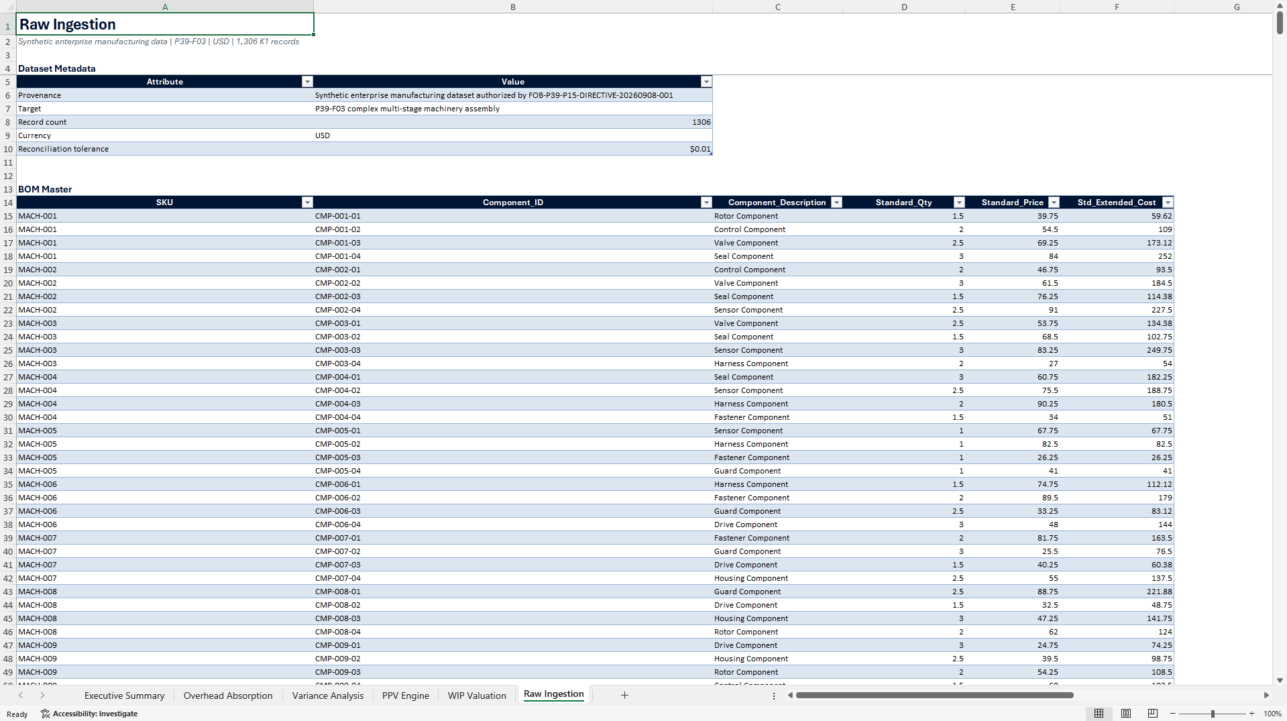Select the Reconciliation tolerance cell
1287x721 pixels.
click(165, 149)
